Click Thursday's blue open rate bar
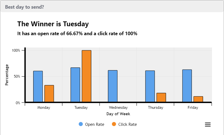 pyautogui.click(x=150, y=86)
